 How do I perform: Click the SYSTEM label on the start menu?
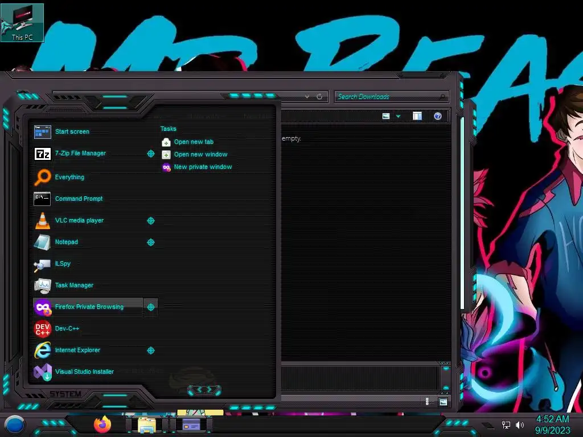65,394
